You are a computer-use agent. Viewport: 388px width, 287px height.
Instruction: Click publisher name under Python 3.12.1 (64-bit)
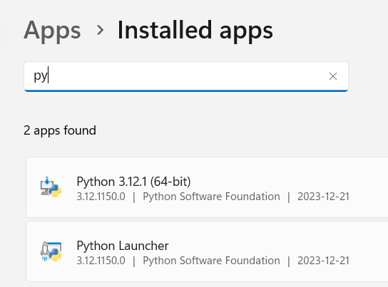tap(211, 197)
